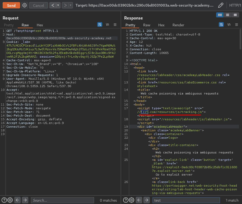Go to next request with forward arrow

tap(65, 5)
